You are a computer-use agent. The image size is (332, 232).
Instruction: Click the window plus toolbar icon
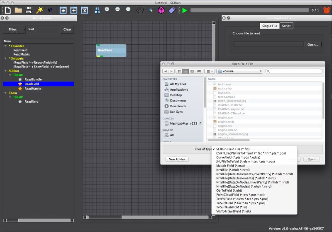pyautogui.click(x=74, y=10)
